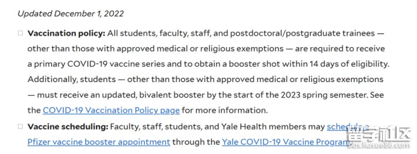Click the square bullet beside Vaccination policy
Image resolution: width=417 pixels, height=154 pixels.
click(20, 33)
